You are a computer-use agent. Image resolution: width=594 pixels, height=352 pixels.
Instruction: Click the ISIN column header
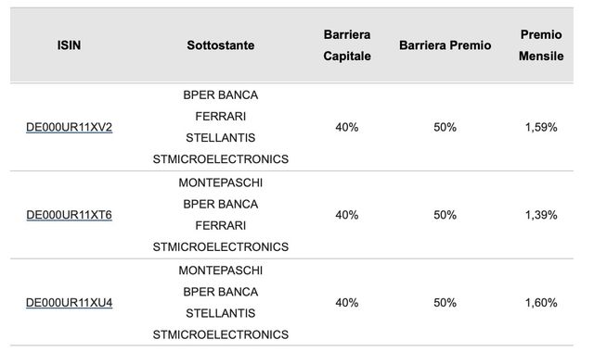(69, 45)
